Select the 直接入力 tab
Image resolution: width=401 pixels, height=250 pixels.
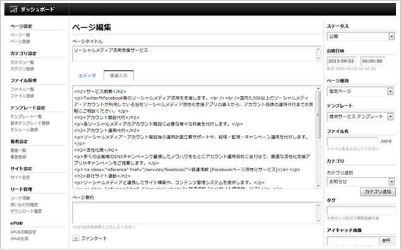pos(119,76)
